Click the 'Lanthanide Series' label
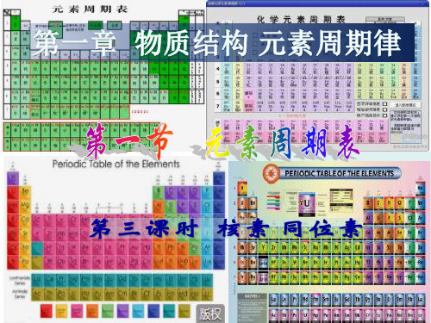This screenshot has height=323, width=431. coord(20,281)
